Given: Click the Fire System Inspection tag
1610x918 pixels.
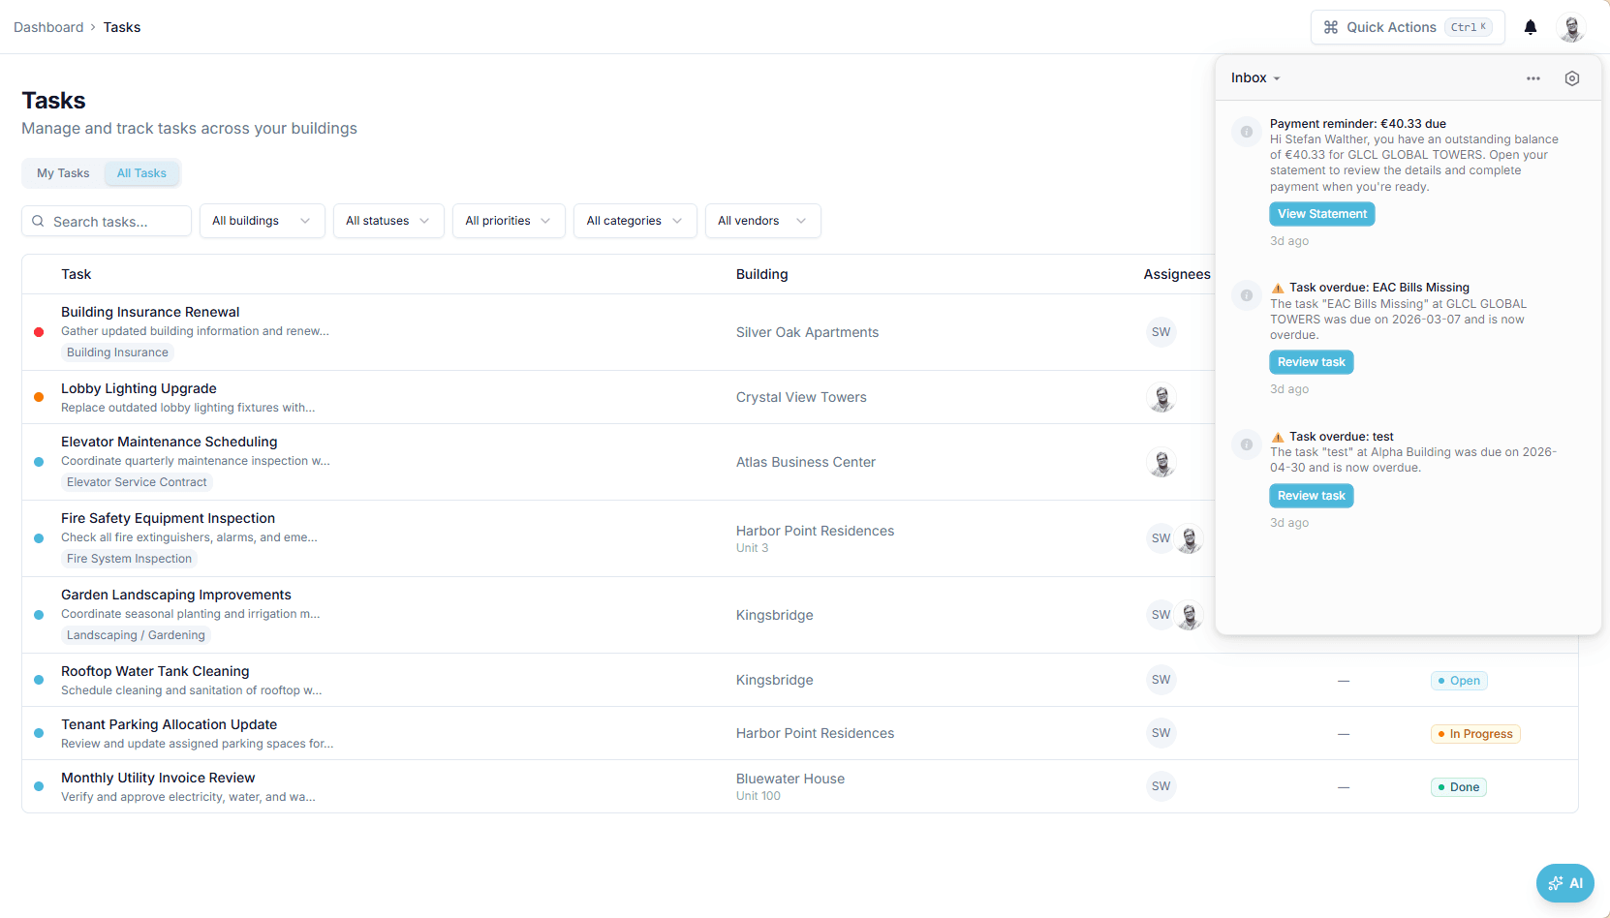Looking at the screenshot, I should tap(129, 559).
